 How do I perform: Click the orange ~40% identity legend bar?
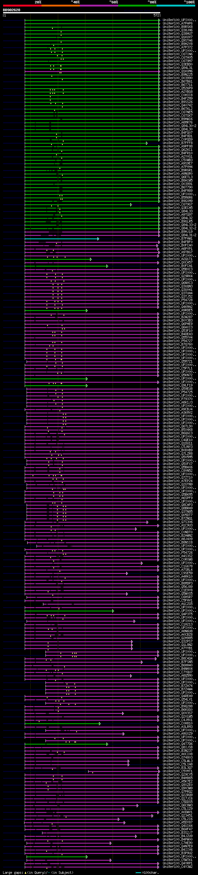(61, 6)
